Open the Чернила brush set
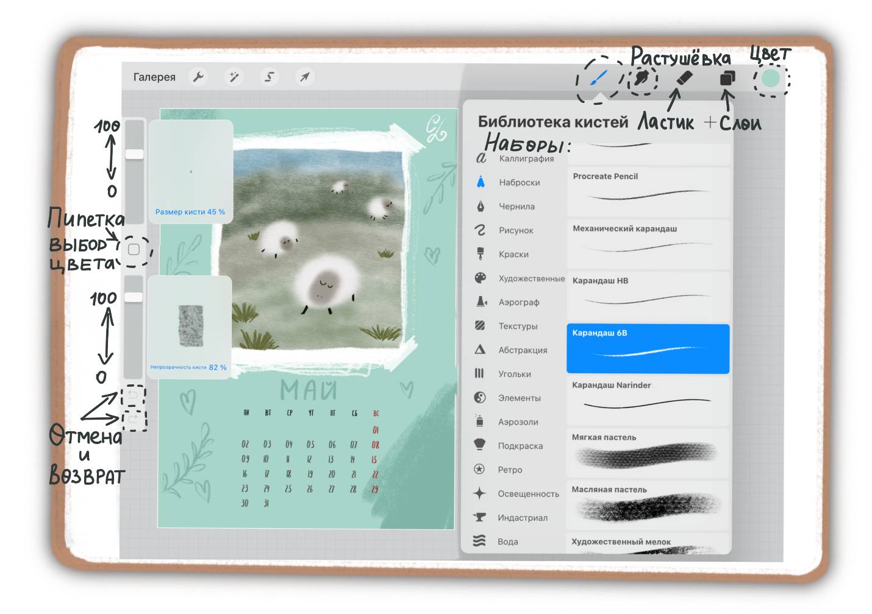 (x=516, y=206)
